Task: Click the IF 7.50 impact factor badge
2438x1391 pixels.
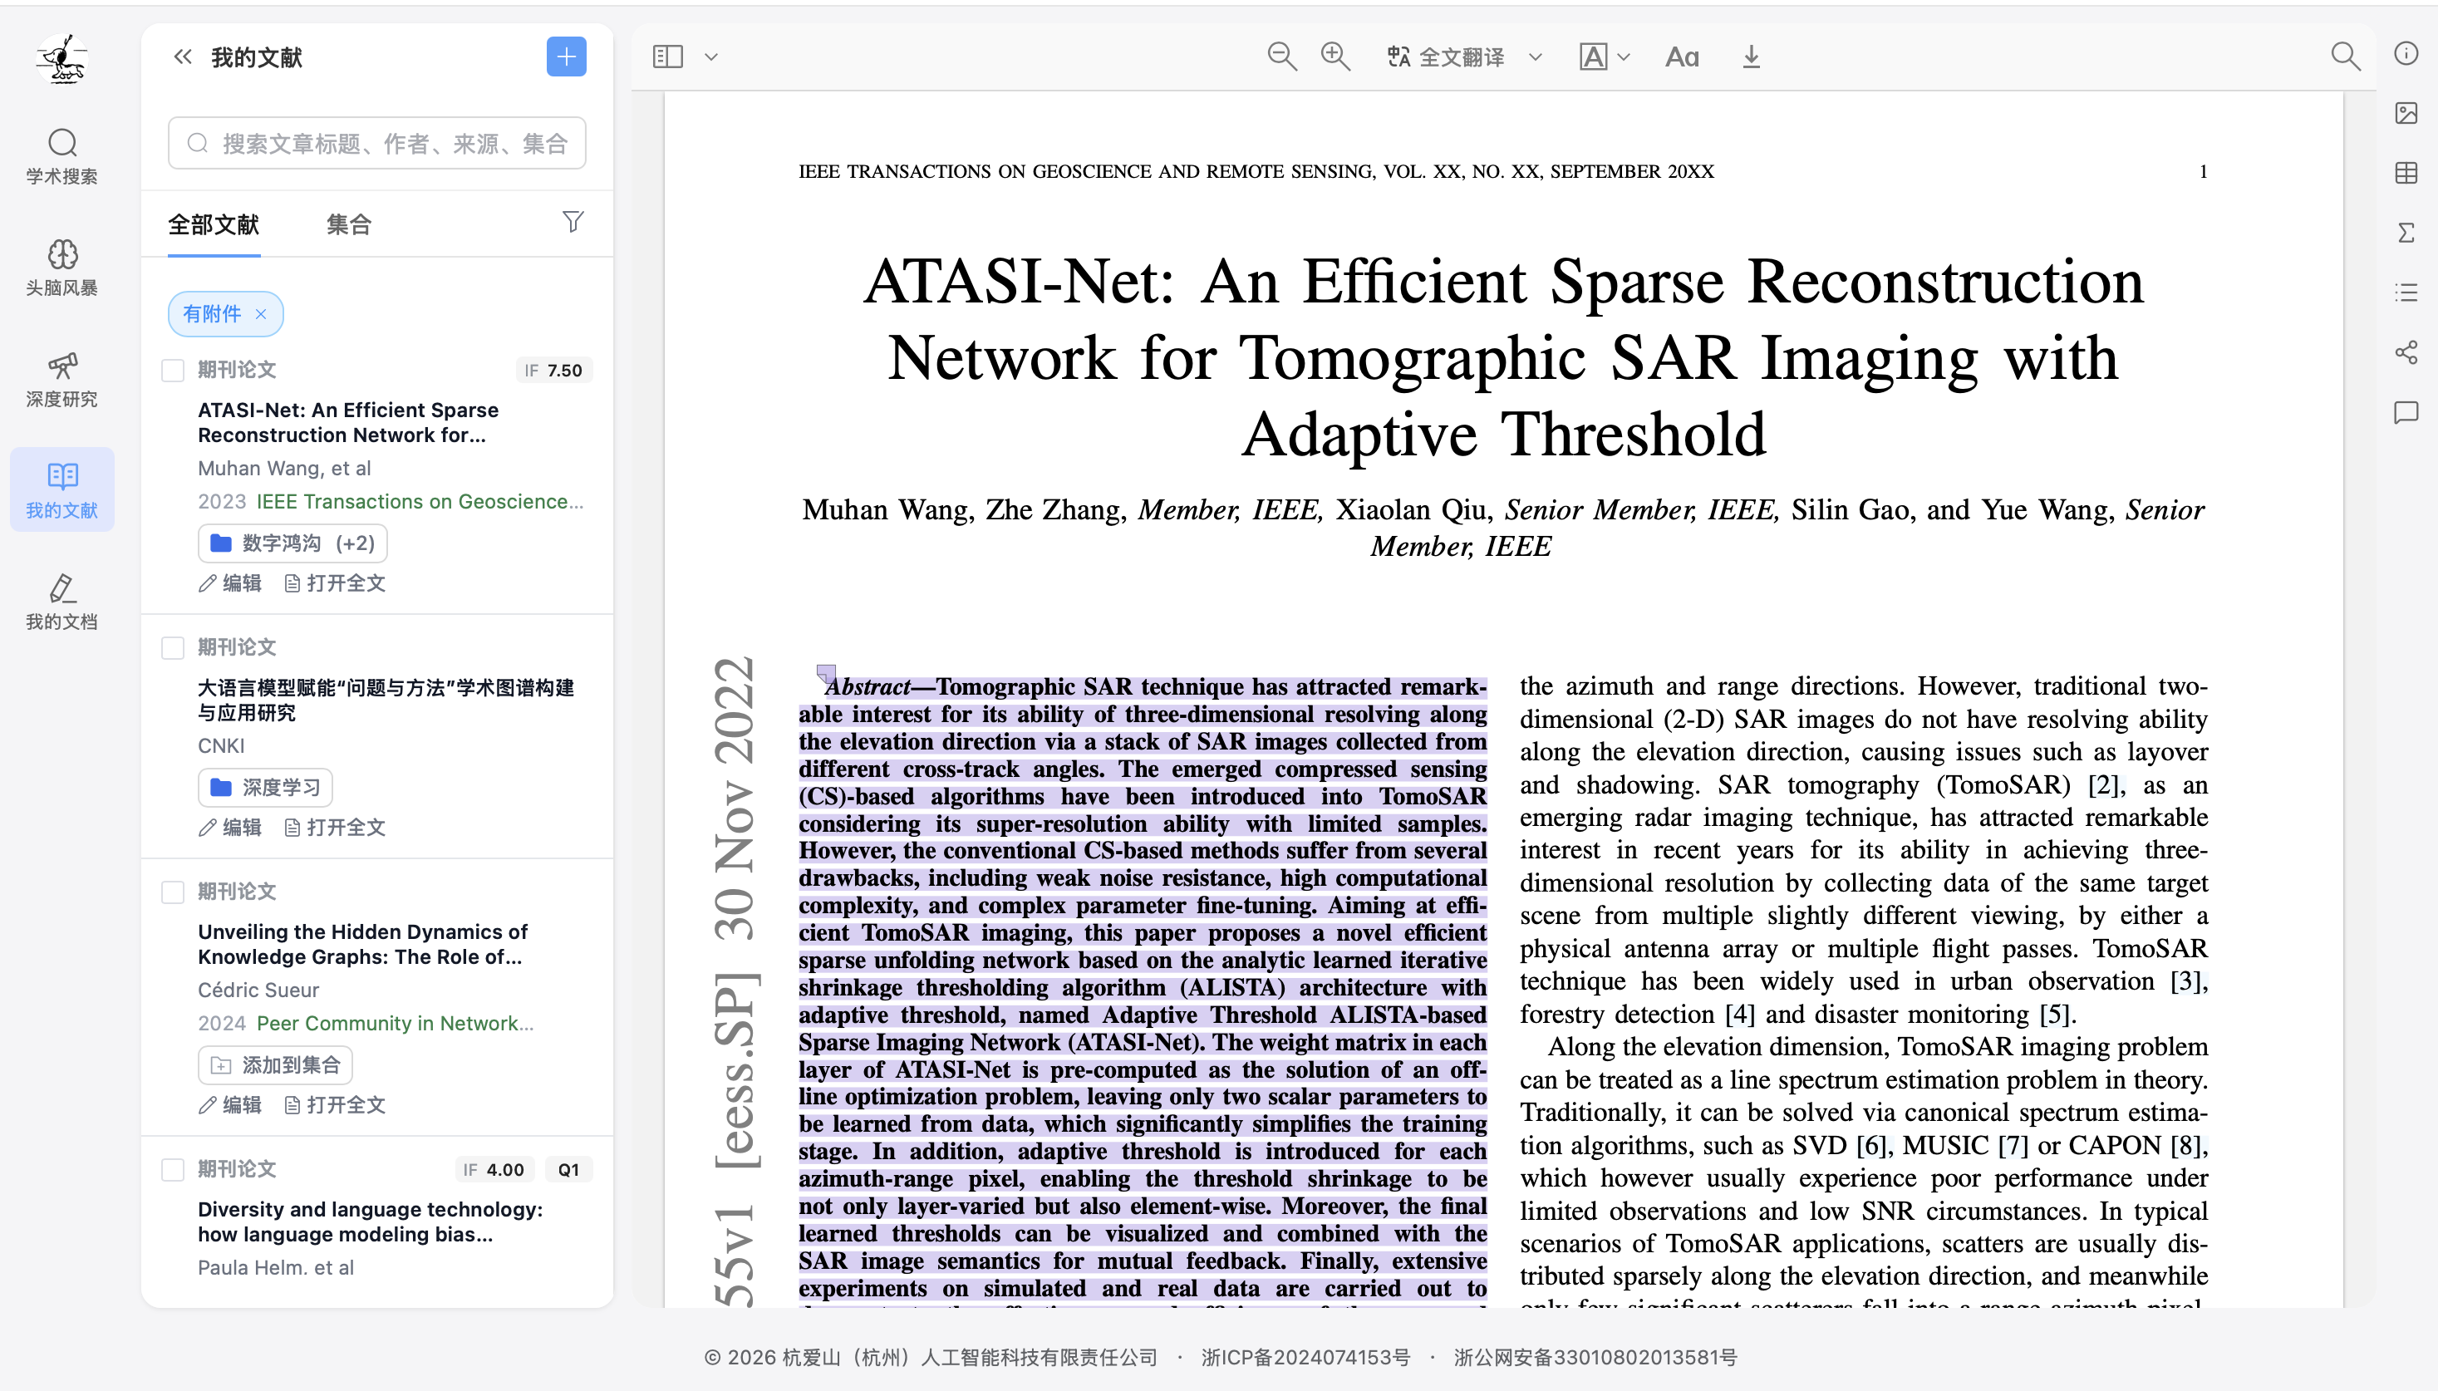Action: (554, 371)
